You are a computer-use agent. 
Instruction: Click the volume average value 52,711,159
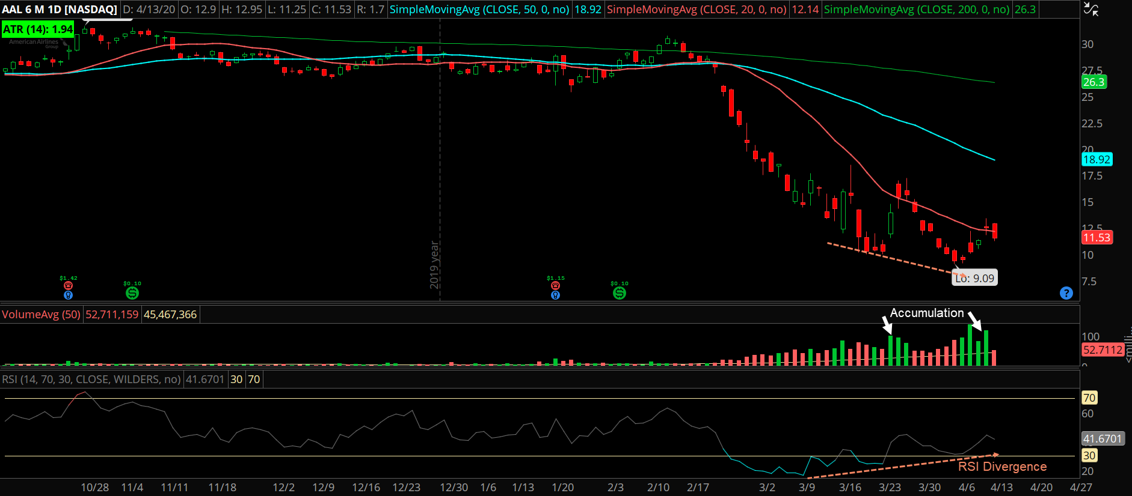point(112,314)
